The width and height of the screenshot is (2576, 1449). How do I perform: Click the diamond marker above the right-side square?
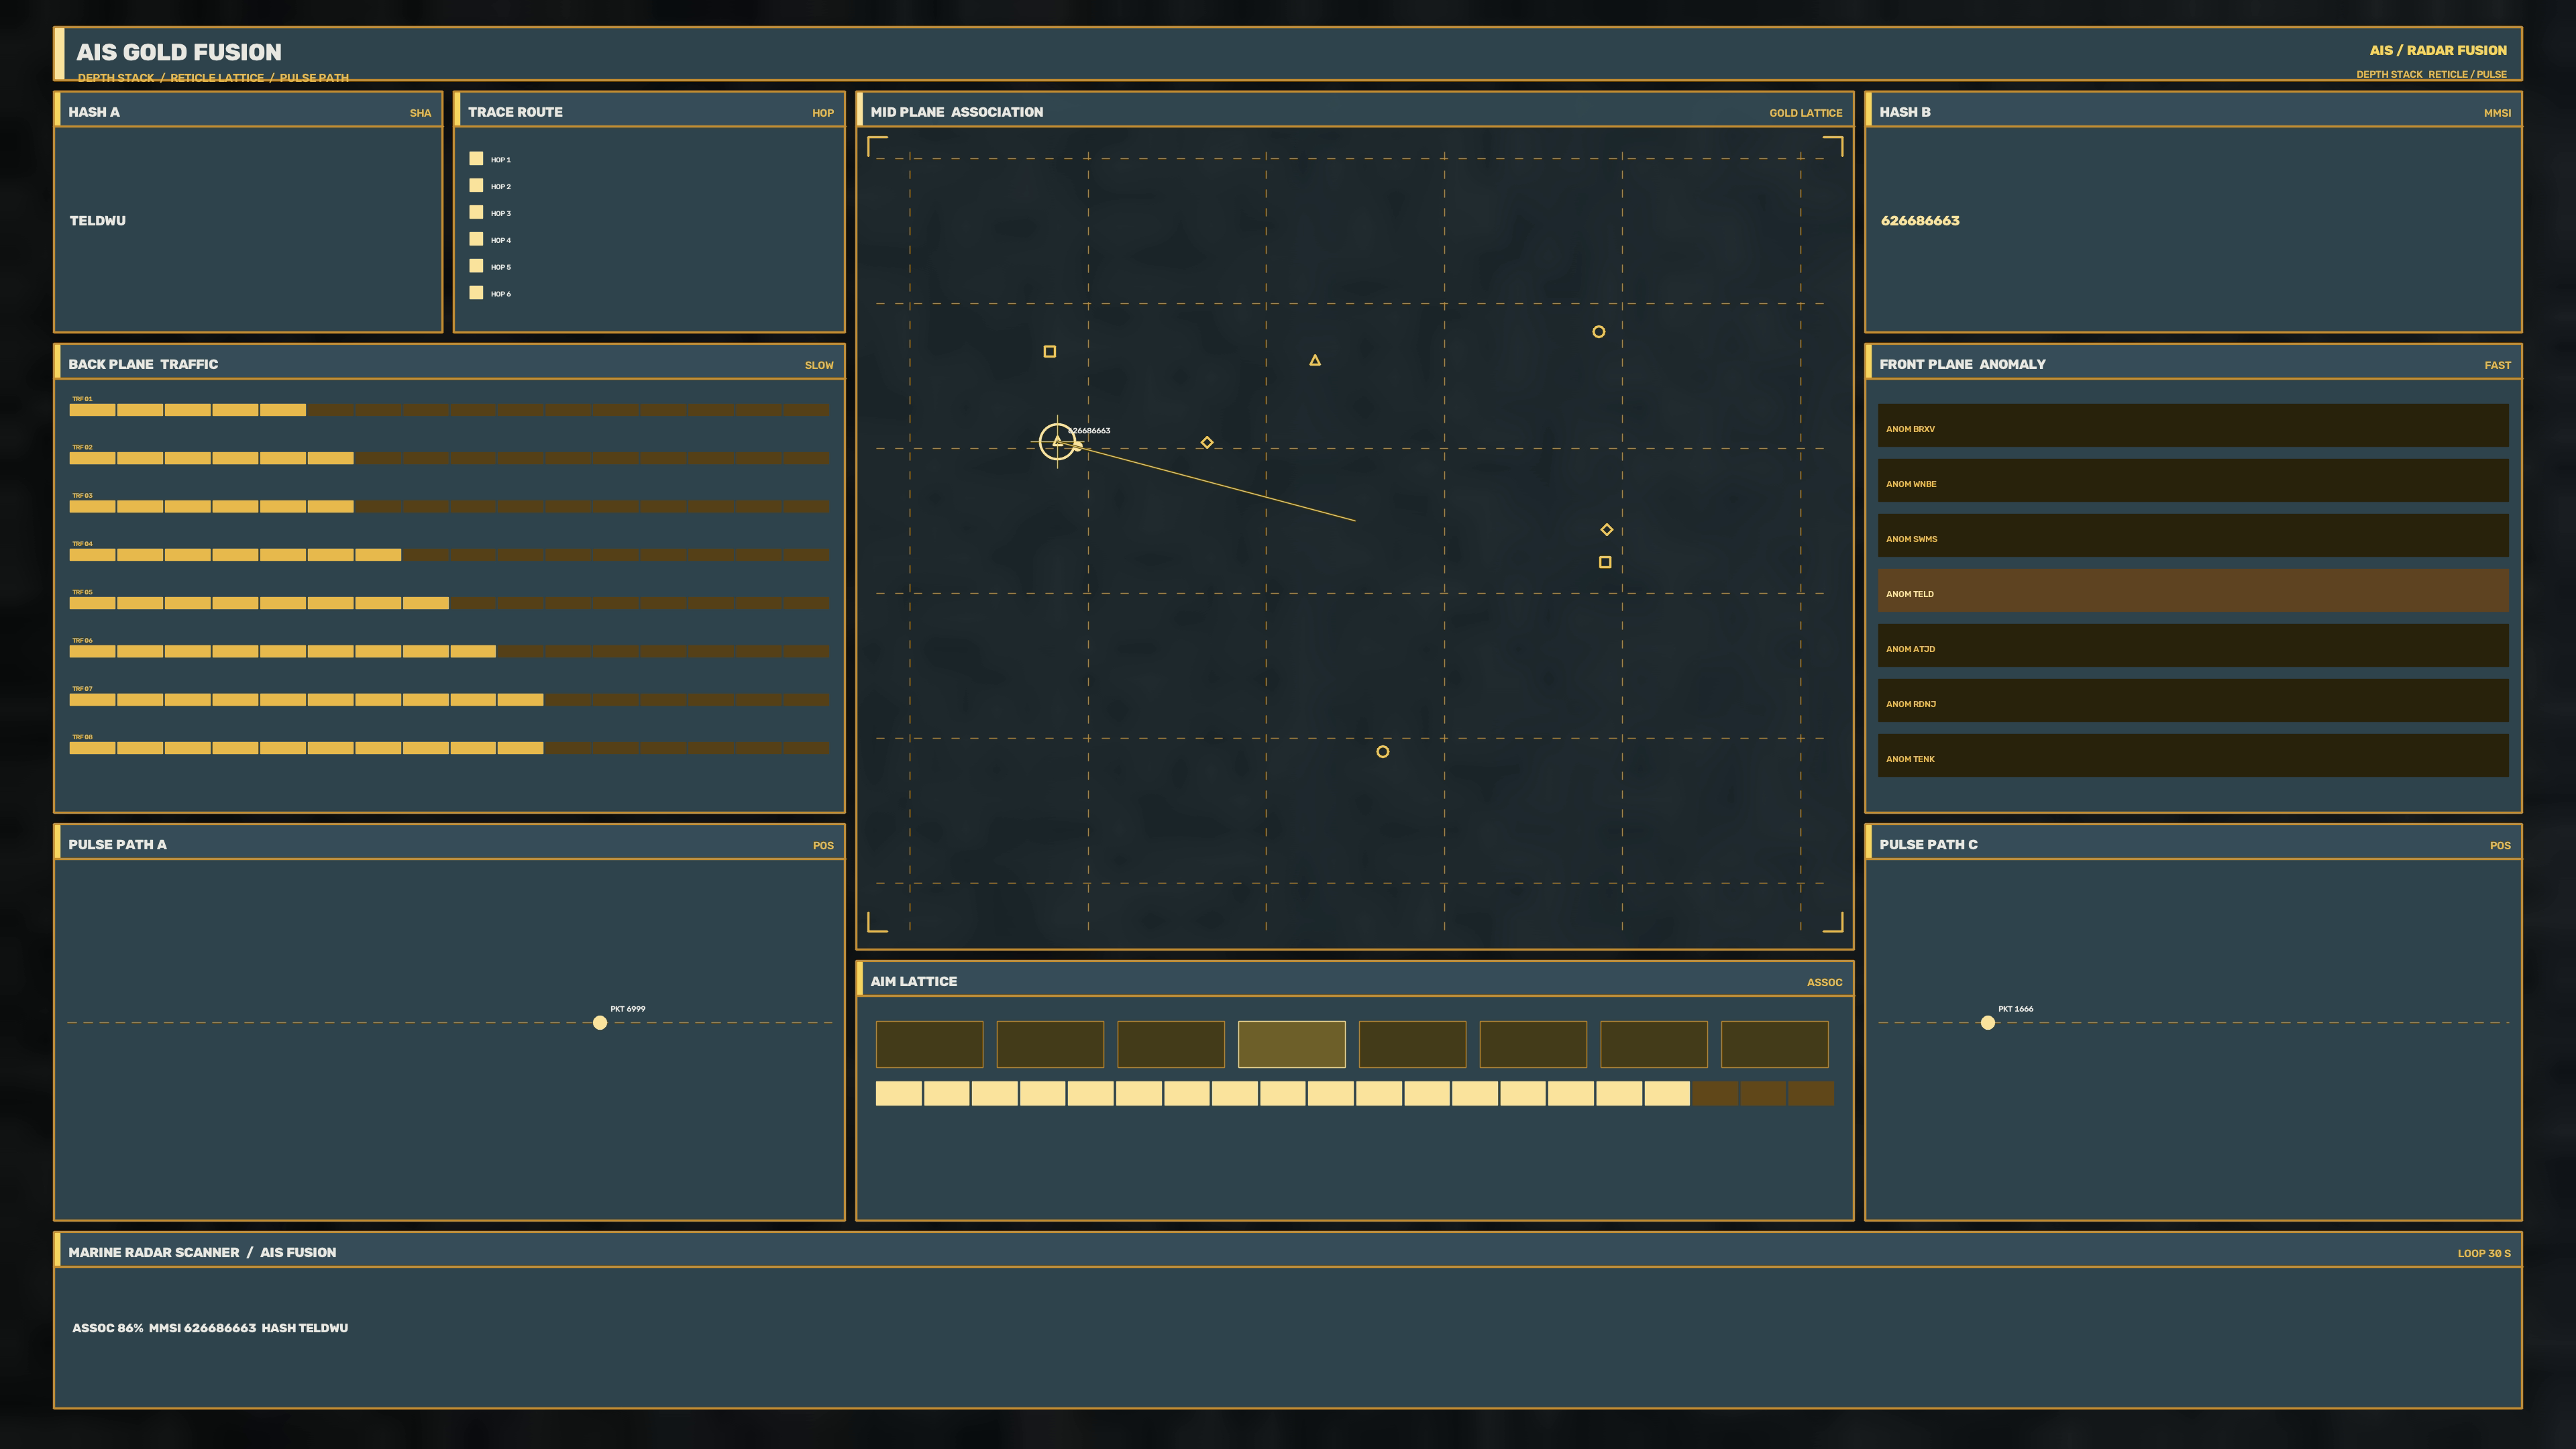[1606, 530]
